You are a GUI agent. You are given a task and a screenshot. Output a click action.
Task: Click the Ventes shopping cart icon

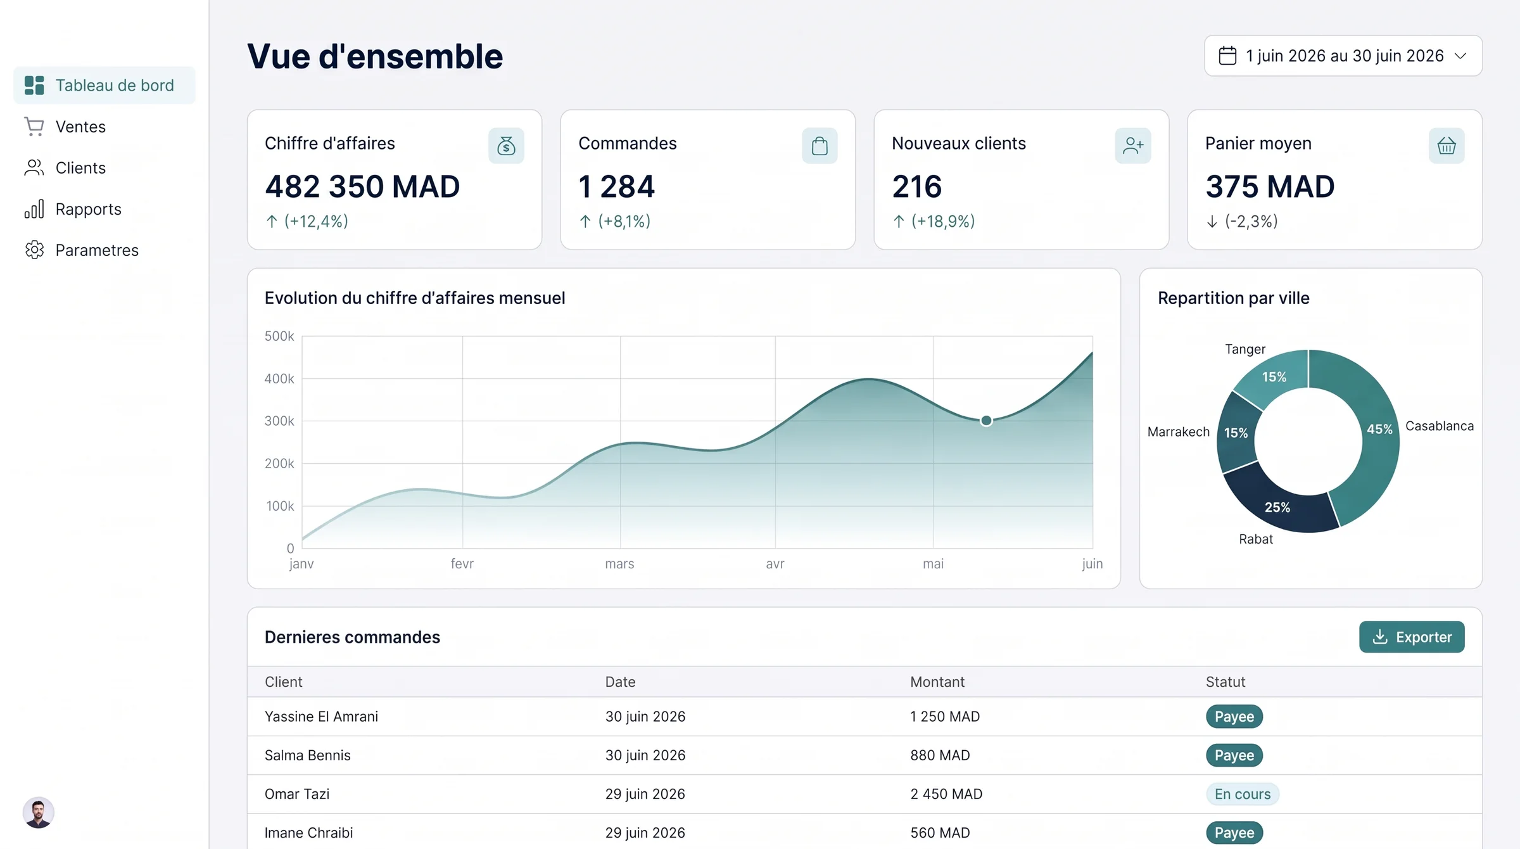coord(34,127)
